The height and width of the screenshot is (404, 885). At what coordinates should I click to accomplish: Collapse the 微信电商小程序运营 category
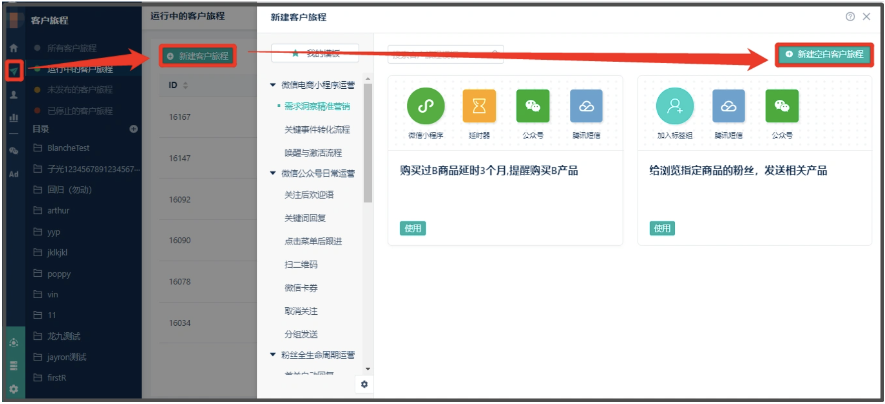click(x=273, y=85)
